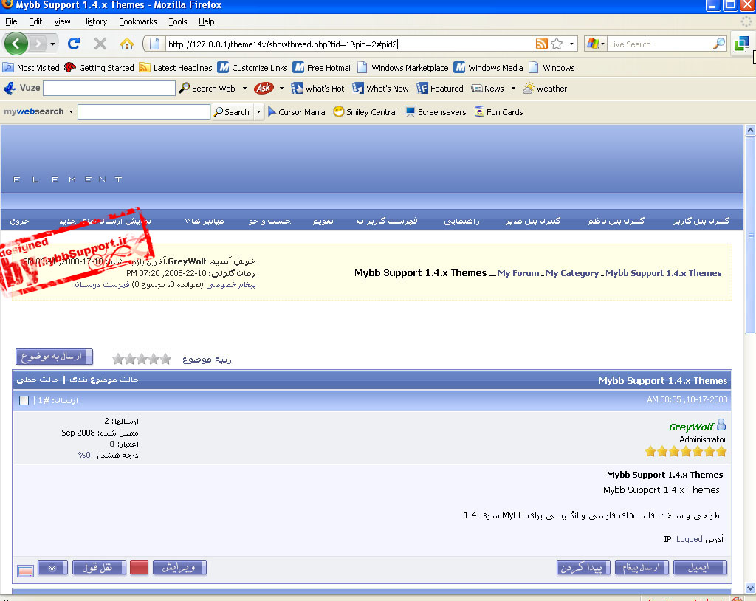Reload the page with the Refresh icon
Image resolution: width=756 pixels, height=601 pixels.
[74, 44]
